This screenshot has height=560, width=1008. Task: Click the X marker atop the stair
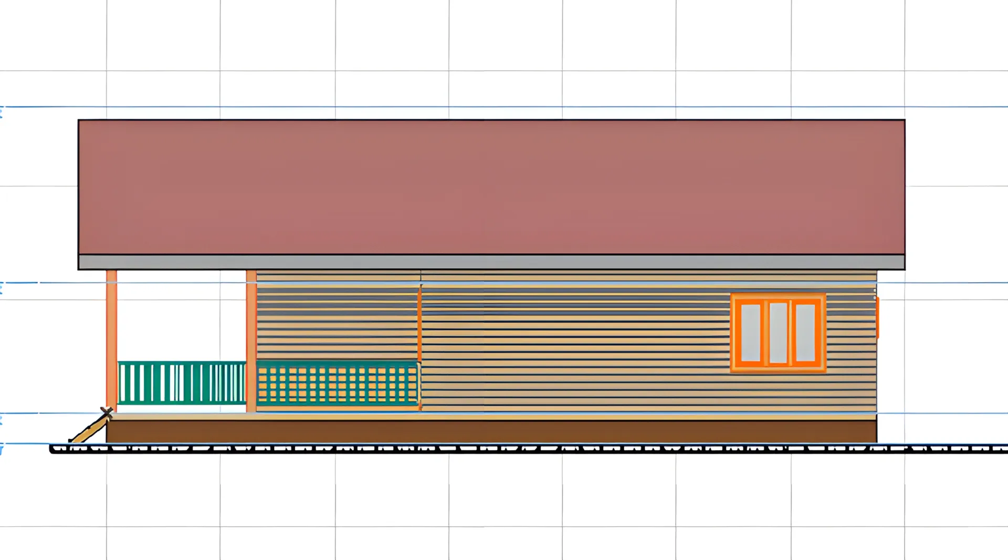click(107, 413)
